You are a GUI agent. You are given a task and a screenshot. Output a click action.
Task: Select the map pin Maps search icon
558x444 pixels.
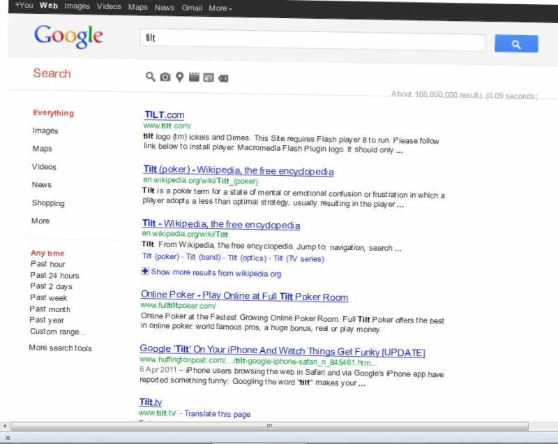pos(180,77)
